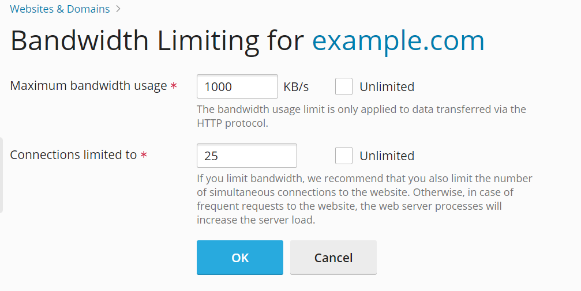Viewport: 581px width, 291px height.
Task: Click the simultaneous connections recommendation help text
Action: (364, 199)
